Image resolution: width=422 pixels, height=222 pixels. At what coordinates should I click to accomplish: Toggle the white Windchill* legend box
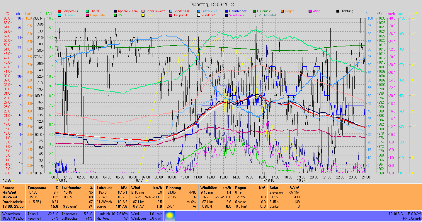199,15
